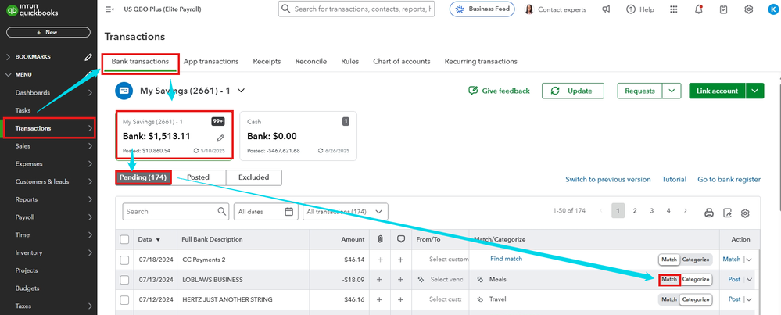Image resolution: width=781 pixels, height=315 pixels.
Task: Click the search magnifier in transactions search
Action: pyautogui.click(x=222, y=212)
